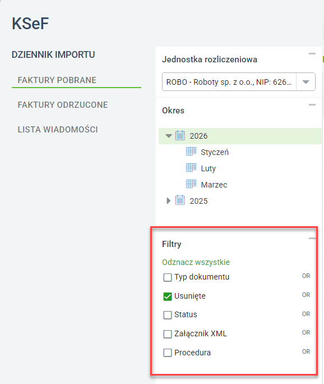The height and width of the screenshot is (384, 324).
Task: Collapse Jednostka rozliczeniowa panel with minus
Action: pyautogui.click(x=312, y=54)
